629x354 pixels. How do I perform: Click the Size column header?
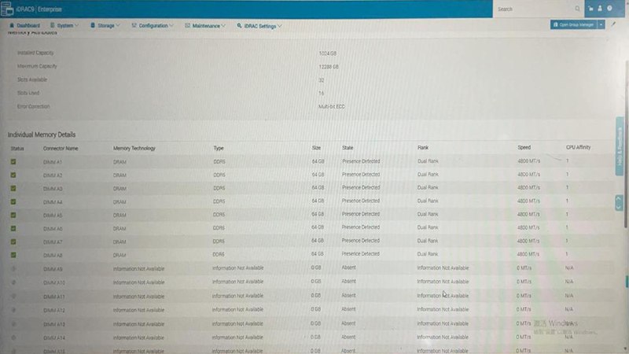pos(316,148)
